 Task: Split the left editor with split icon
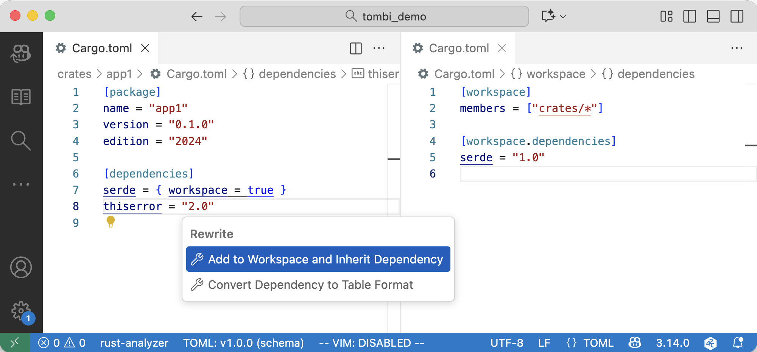point(355,48)
